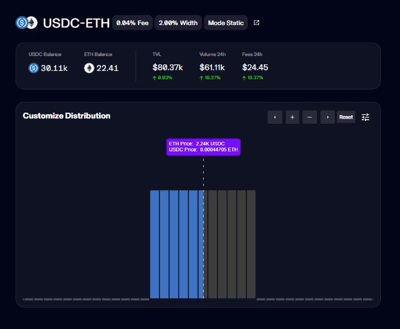
Task: Click the 0.04% Fee badge
Action: [x=132, y=23]
